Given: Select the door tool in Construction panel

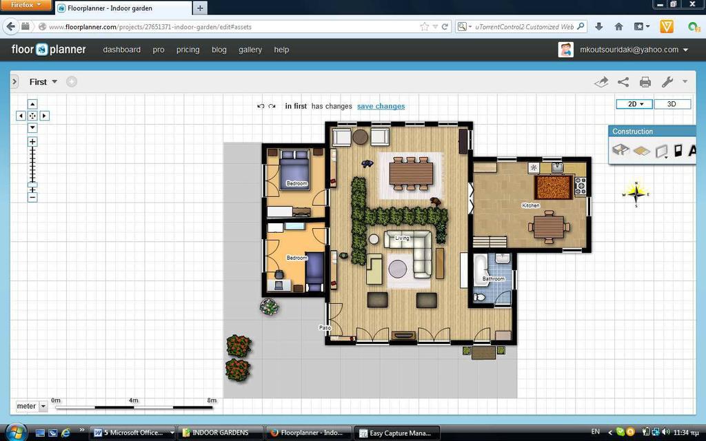Looking at the screenshot, I should 678,150.
